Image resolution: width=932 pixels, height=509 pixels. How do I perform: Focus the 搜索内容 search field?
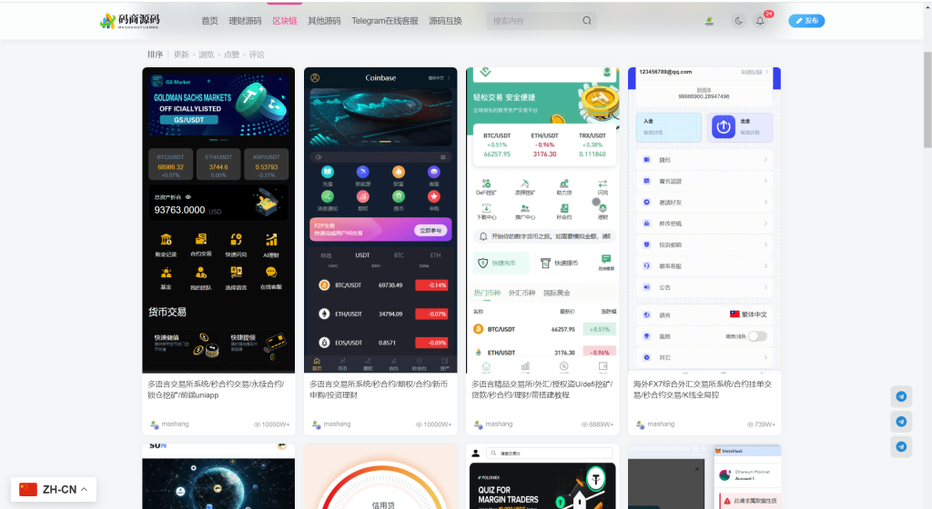click(532, 21)
